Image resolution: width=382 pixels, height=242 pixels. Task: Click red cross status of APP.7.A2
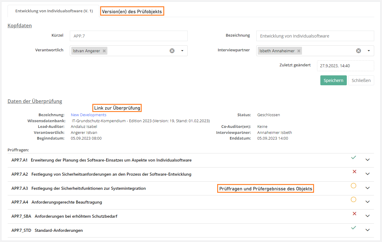[354, 172]
